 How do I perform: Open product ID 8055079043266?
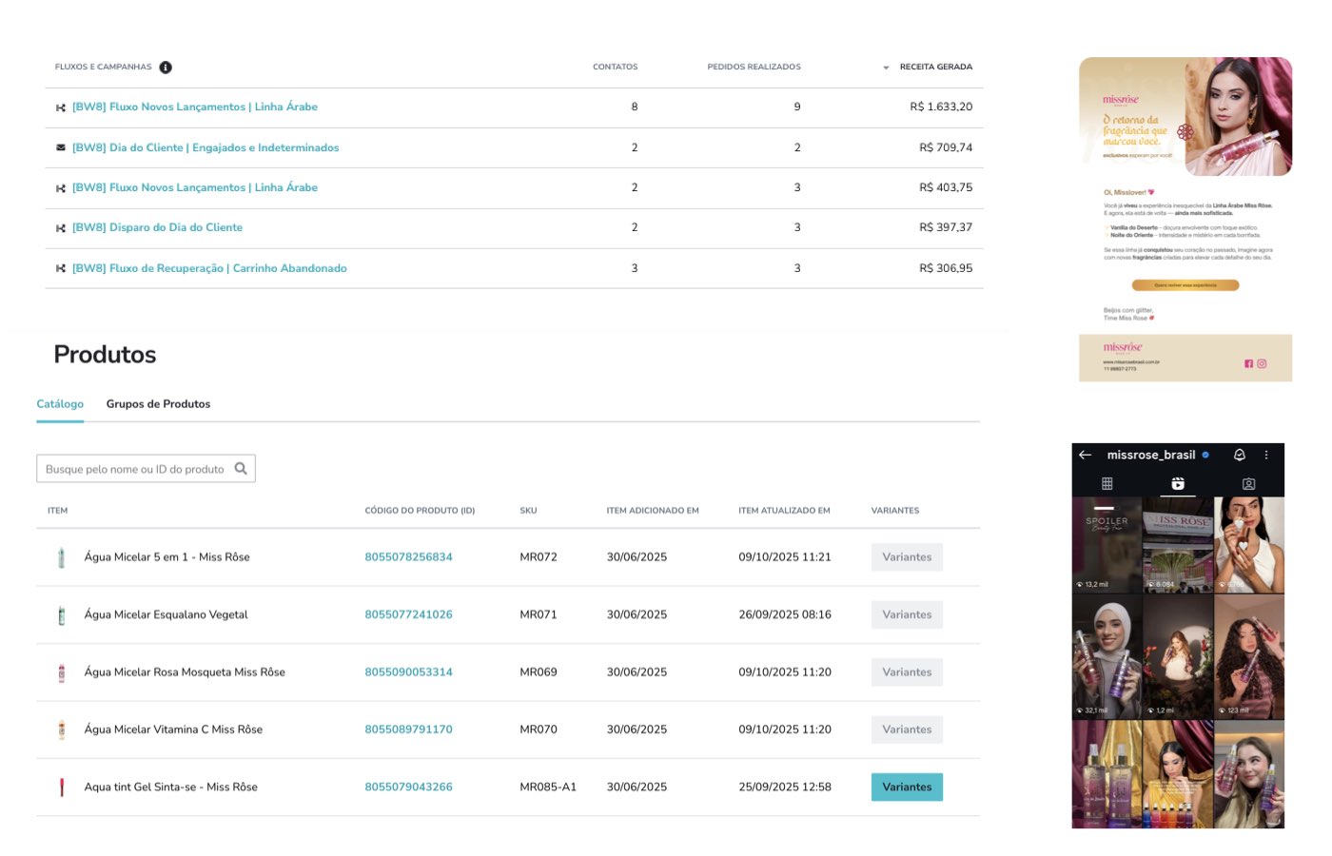[409, 788]
